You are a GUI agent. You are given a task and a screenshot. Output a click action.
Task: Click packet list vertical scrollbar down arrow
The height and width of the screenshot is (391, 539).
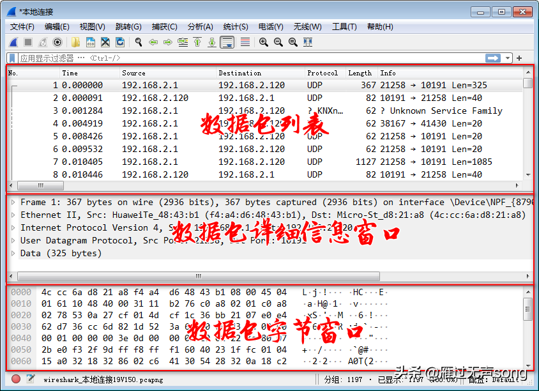(x=528, y=175)
